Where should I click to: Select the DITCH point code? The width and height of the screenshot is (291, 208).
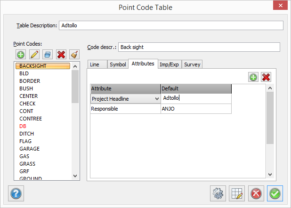tap(26, 134)
